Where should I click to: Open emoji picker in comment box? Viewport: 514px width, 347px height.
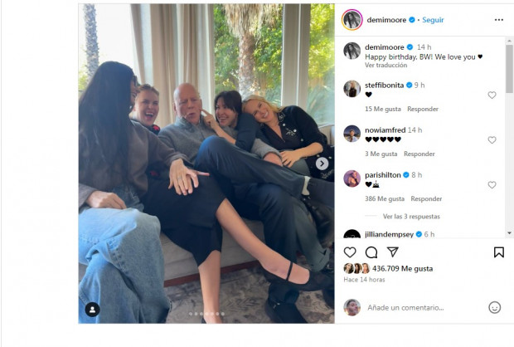[494, 307]
